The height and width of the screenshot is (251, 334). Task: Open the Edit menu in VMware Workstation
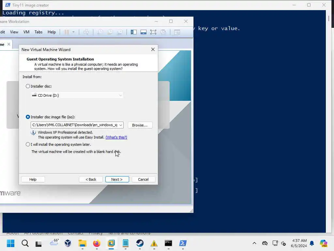(x=3, y=32)
